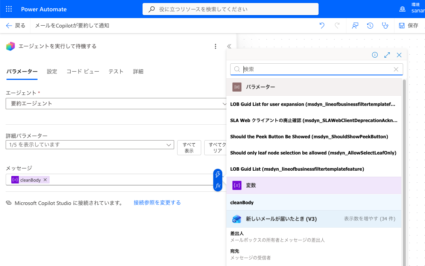Click the search magnifier in top bar
The width and height of the screenshot is (425, 266).
[x=152, y=9]
